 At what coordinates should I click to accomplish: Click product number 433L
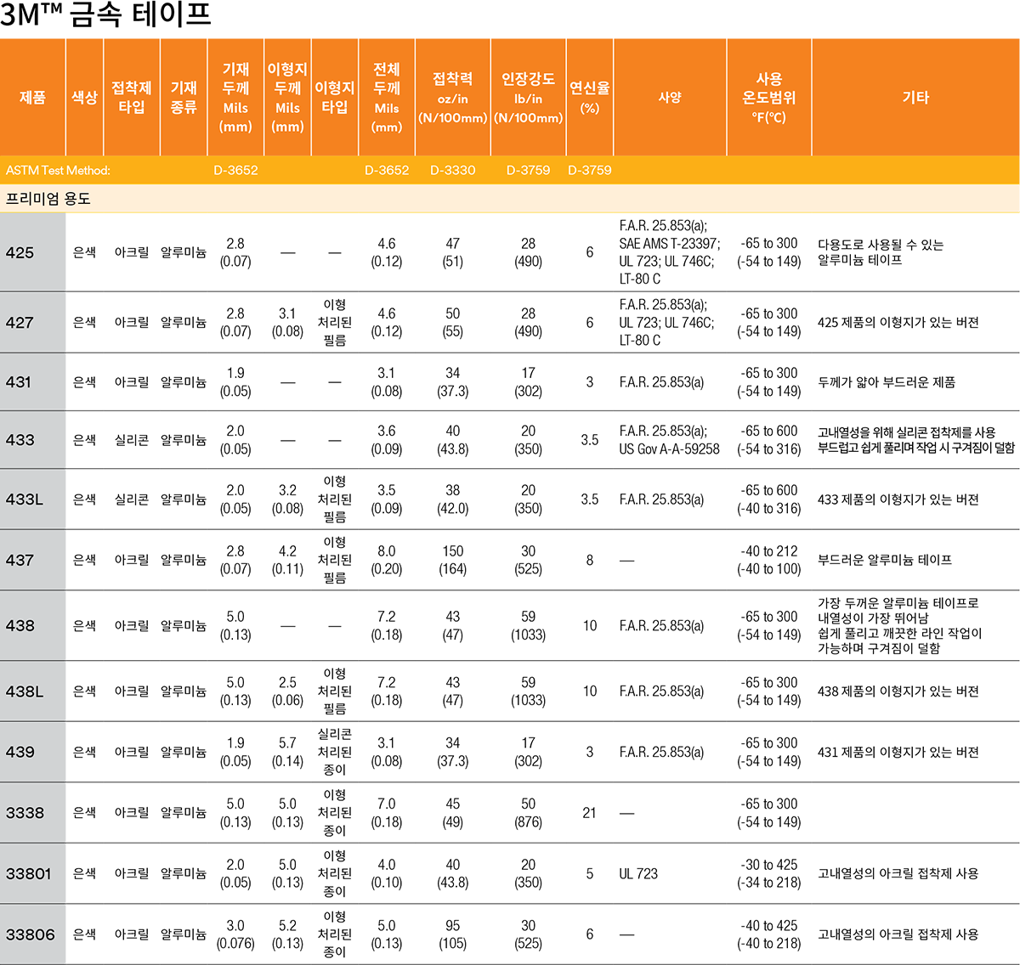tap(25, 499)
